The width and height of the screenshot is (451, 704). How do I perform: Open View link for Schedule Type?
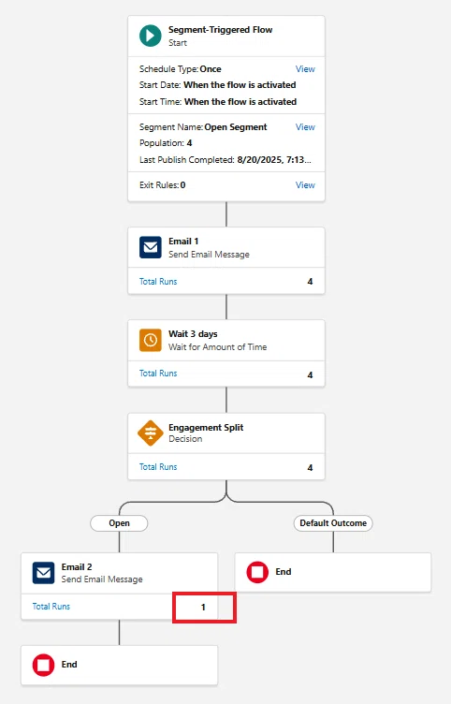pos(305,69)
